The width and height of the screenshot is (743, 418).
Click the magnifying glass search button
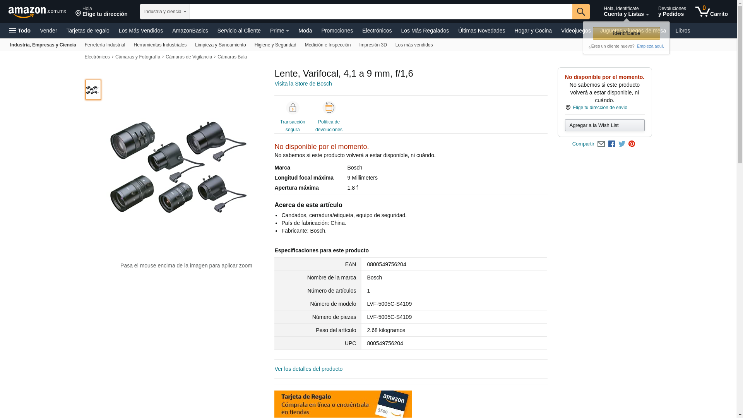pos(580,12)
